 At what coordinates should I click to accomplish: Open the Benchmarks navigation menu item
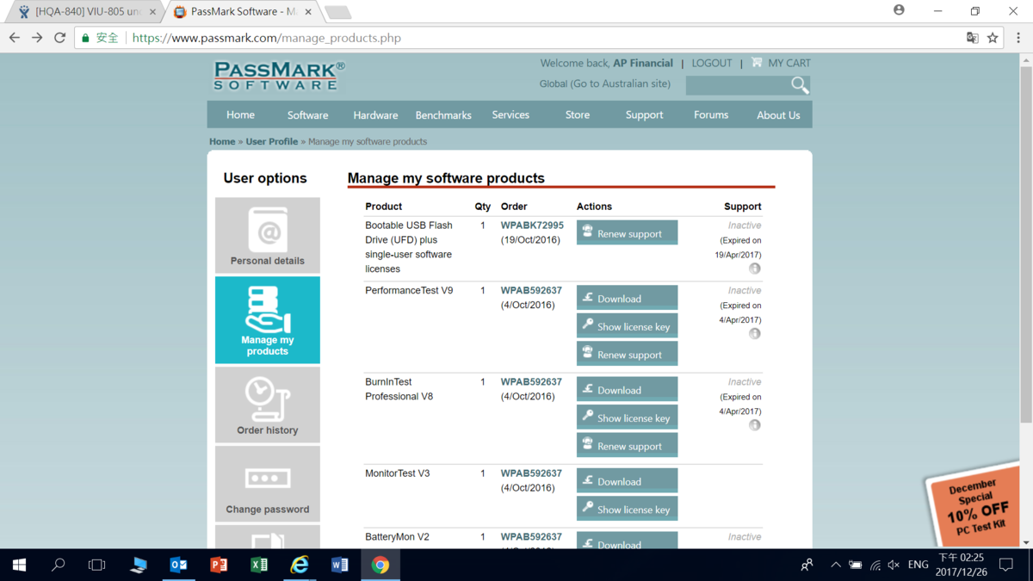(443, 114)
